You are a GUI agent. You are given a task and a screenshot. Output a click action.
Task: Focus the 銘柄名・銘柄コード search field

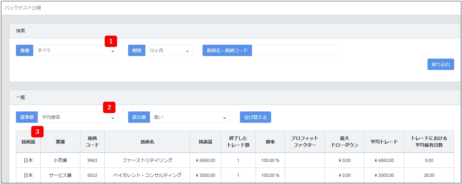[297, 51]
